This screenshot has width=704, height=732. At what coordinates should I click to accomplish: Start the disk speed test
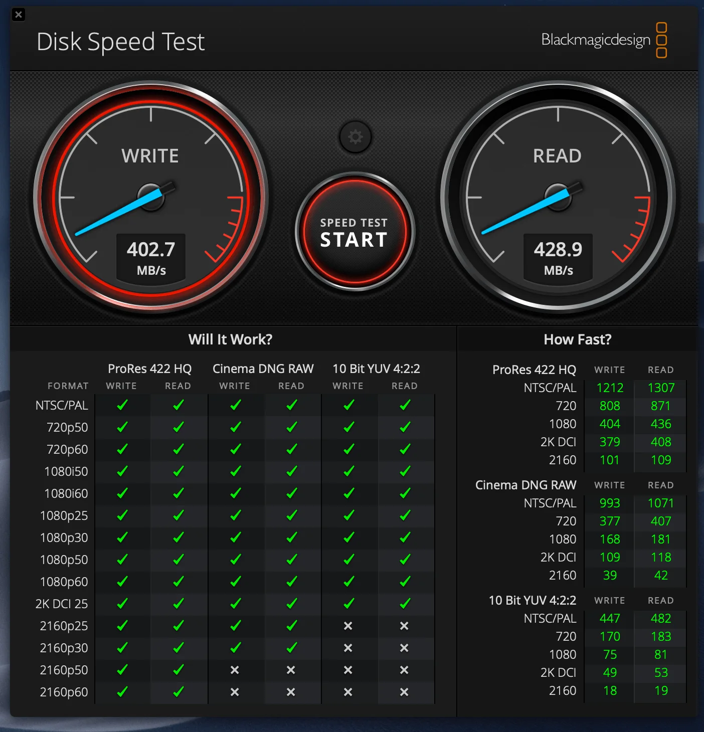tap(355, 232)
